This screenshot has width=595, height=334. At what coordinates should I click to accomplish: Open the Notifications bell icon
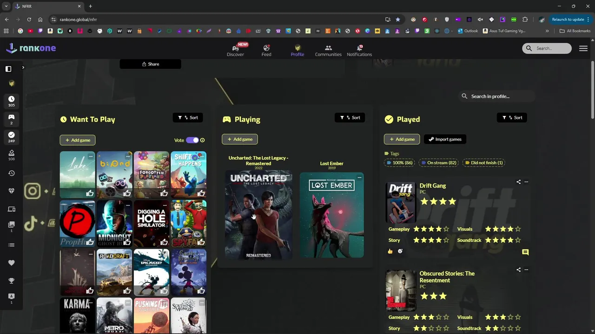(359, 48)
